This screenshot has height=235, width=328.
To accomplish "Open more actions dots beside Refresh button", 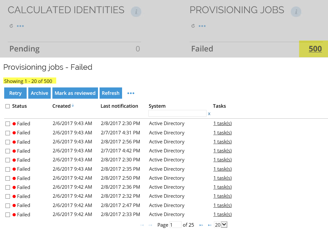I will click(131, 93).
